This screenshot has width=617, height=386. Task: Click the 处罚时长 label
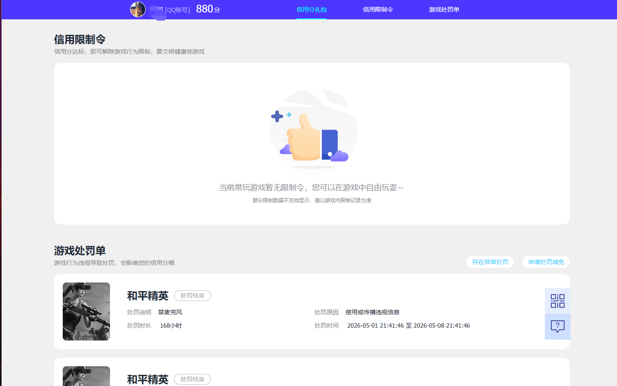(139, 325)
